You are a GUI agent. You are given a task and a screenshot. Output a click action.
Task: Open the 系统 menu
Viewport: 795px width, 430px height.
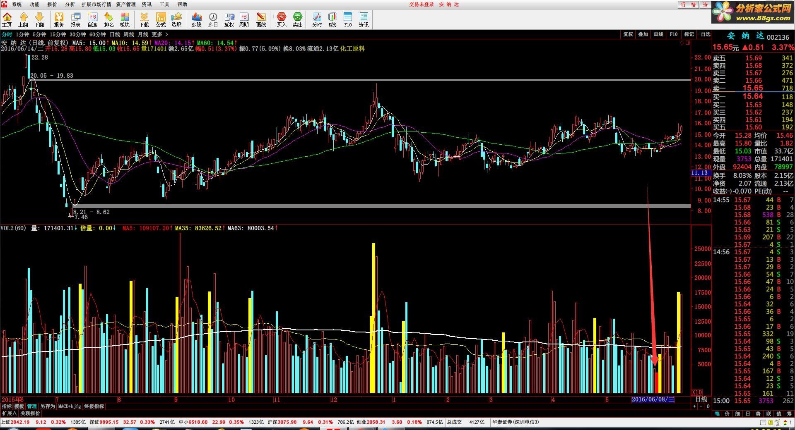click(x=17, y=4)
